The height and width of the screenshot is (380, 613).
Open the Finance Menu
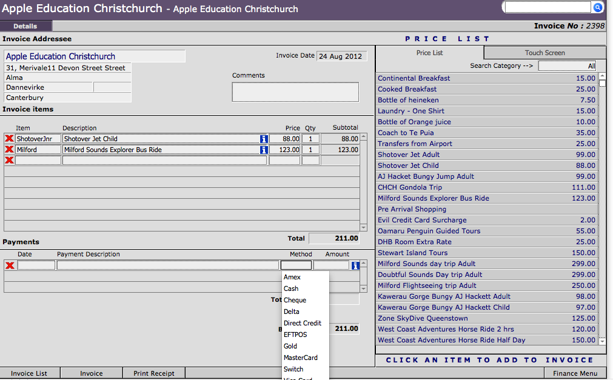tap(575, 373)
